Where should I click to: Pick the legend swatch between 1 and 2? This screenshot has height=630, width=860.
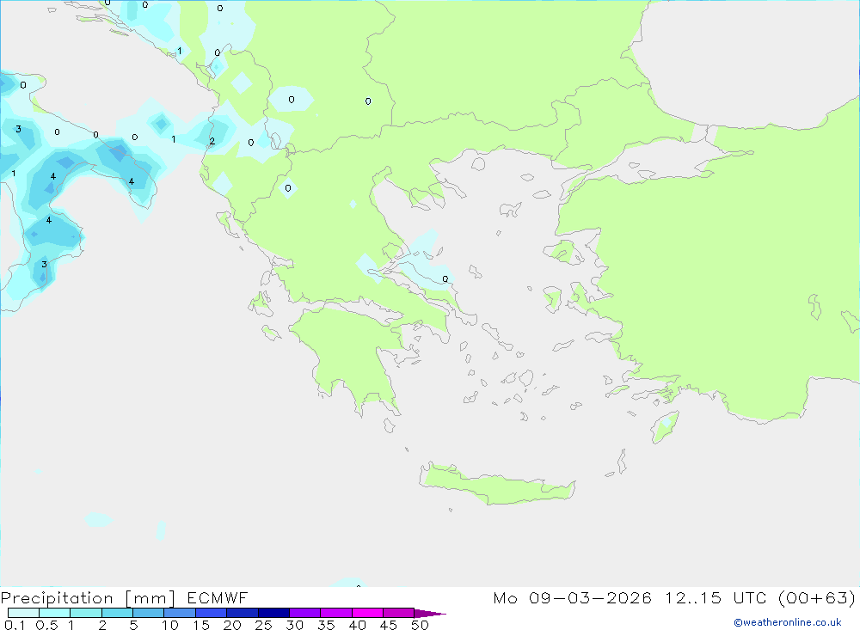(86, 613)
